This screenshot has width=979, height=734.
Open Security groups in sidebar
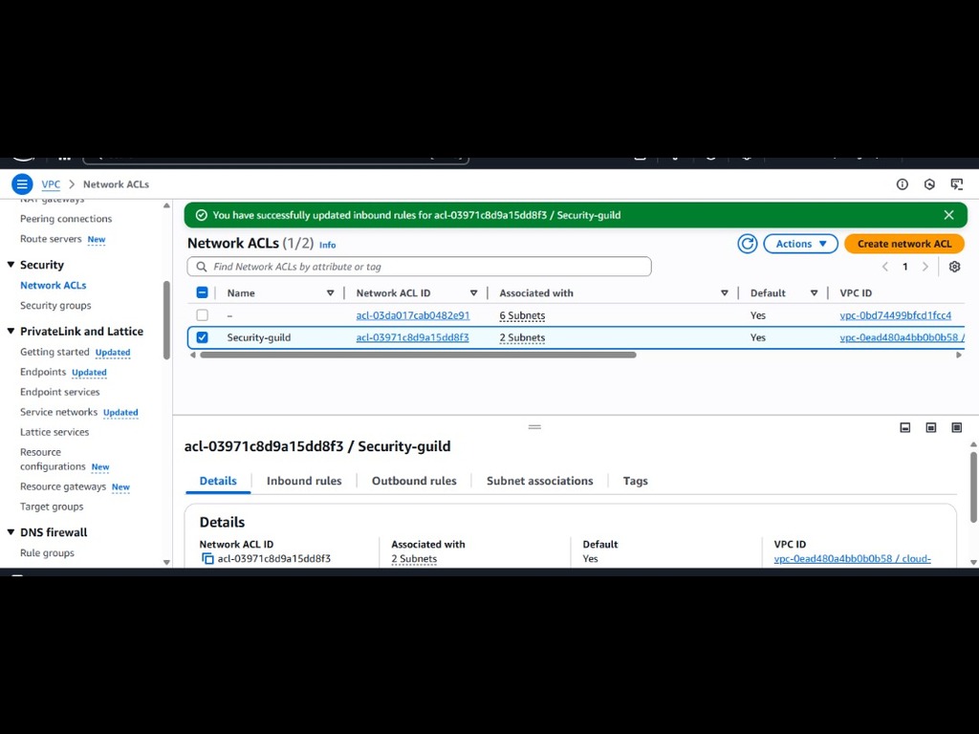tap(55, 305)
